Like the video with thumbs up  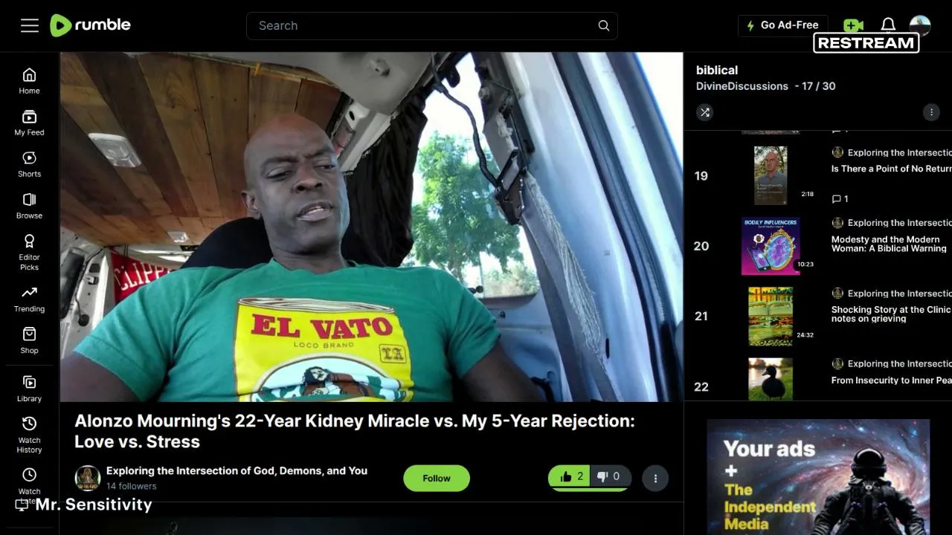[569, 477]
